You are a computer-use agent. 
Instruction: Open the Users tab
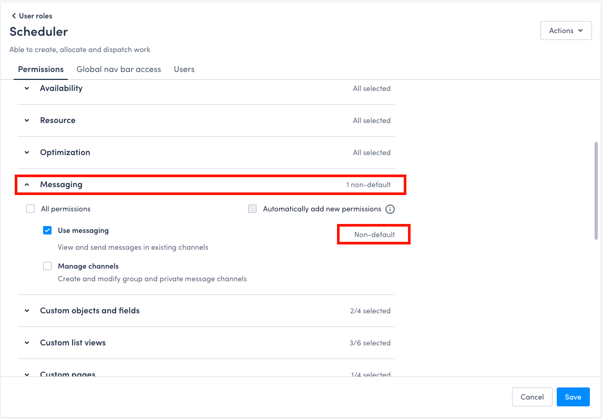point(183,69)
